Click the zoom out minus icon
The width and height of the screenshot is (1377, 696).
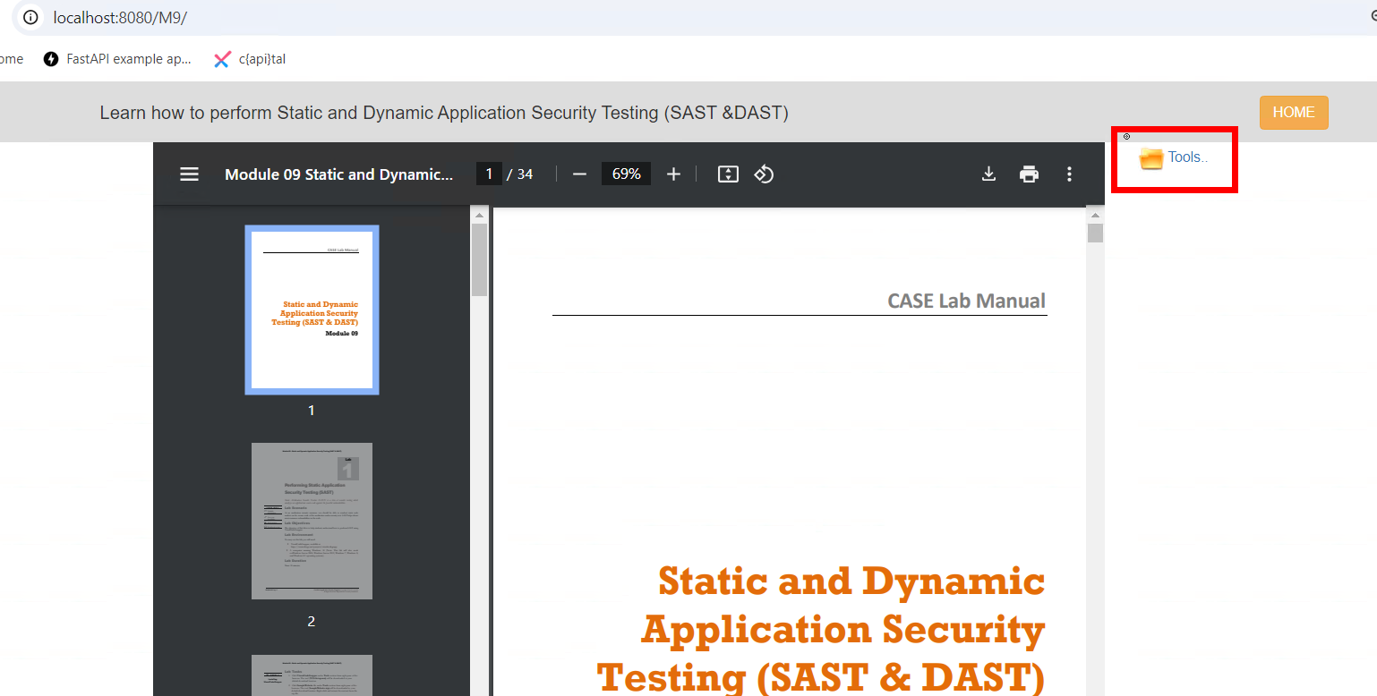pos(579,174)
